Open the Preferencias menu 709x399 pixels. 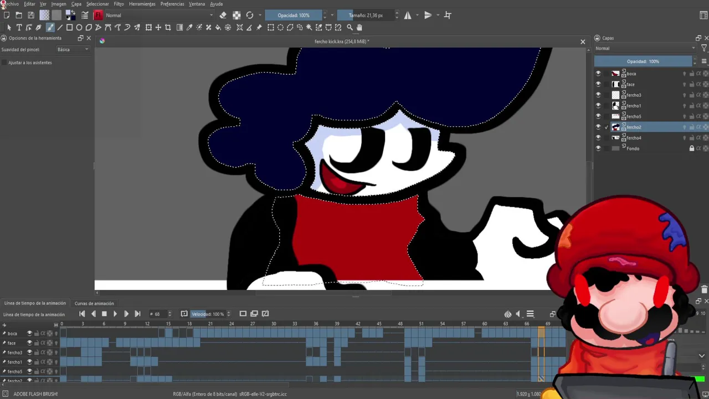(172, 4)
